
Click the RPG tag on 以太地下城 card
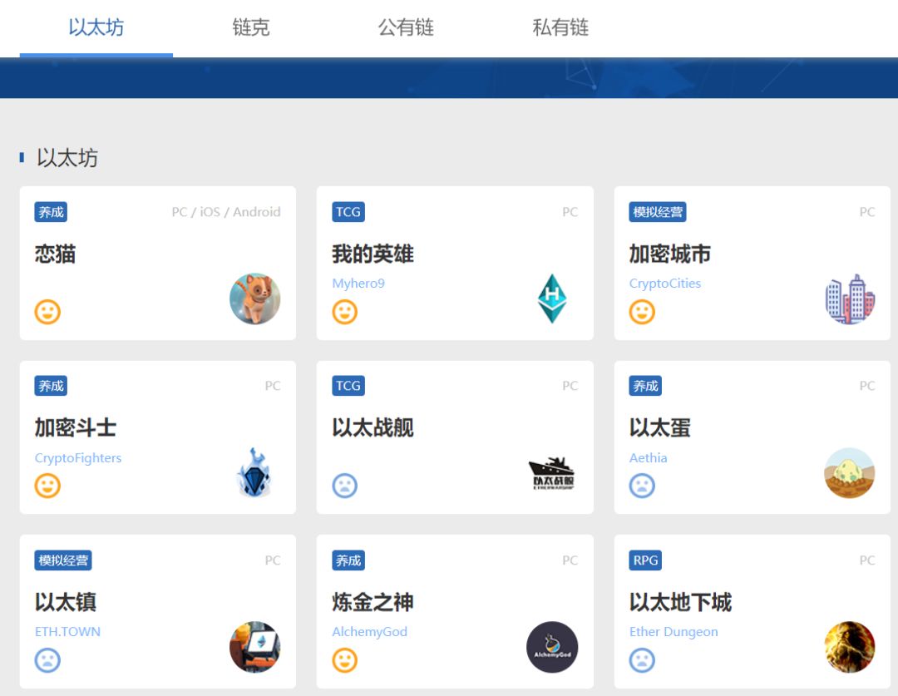tap(645, 560)
